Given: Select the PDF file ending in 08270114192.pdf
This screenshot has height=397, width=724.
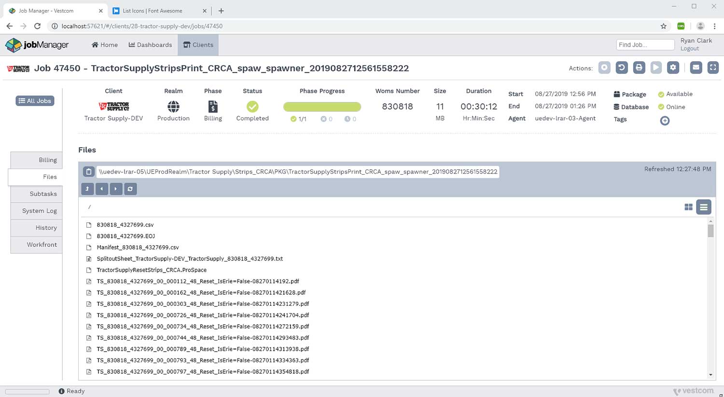Looking at the screenshot, I should coord(198,281).
